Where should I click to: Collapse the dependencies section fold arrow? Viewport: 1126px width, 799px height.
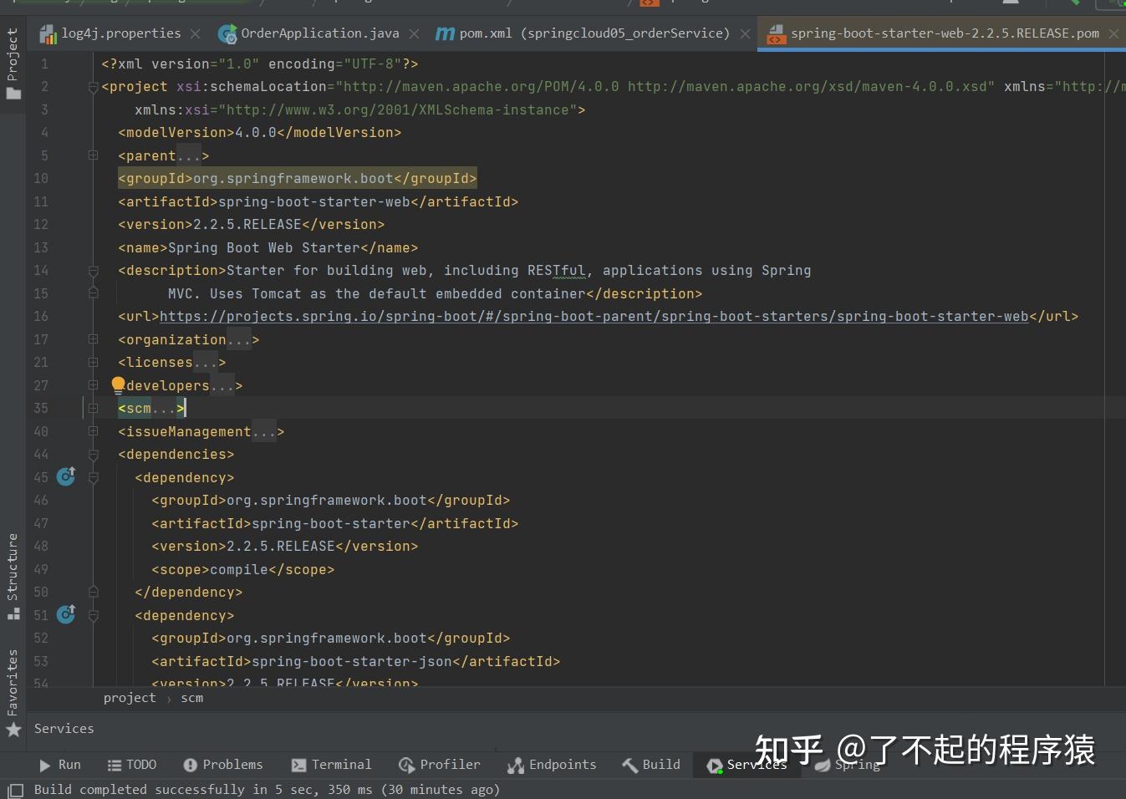tap(93, 454)
